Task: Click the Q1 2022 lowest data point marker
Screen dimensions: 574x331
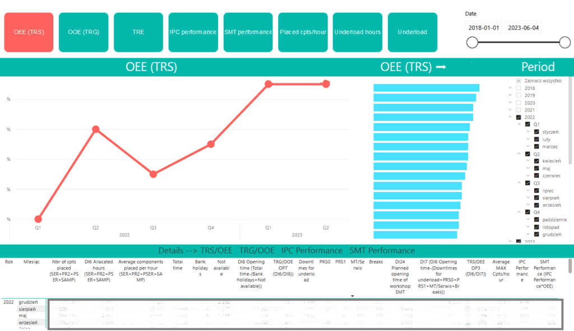Action: [38, 219]
